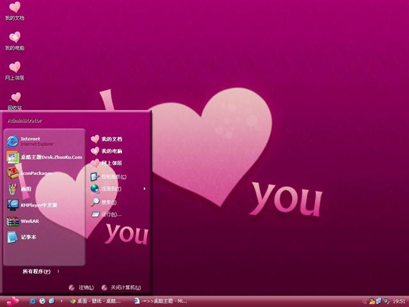Viewport: 409px width, 307px height.
Task: Expand the 连接到(T) submenu
Action: pyautogui.click(x=119, y=189)
